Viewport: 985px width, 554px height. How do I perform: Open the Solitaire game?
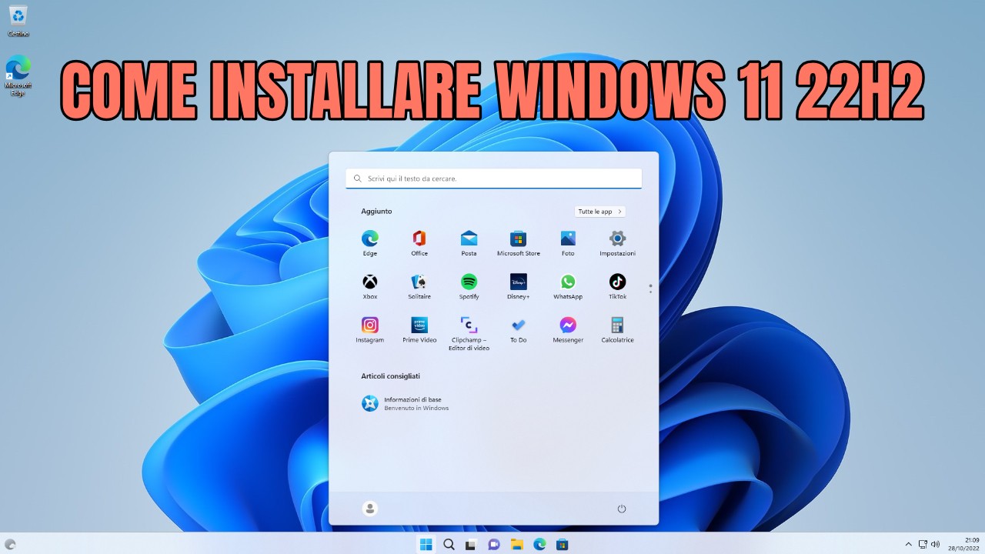coord(419,286)
